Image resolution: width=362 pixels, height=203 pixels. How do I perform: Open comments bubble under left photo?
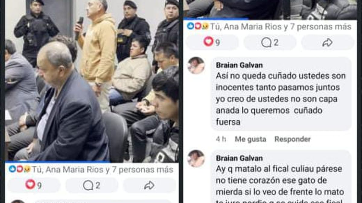92,185
